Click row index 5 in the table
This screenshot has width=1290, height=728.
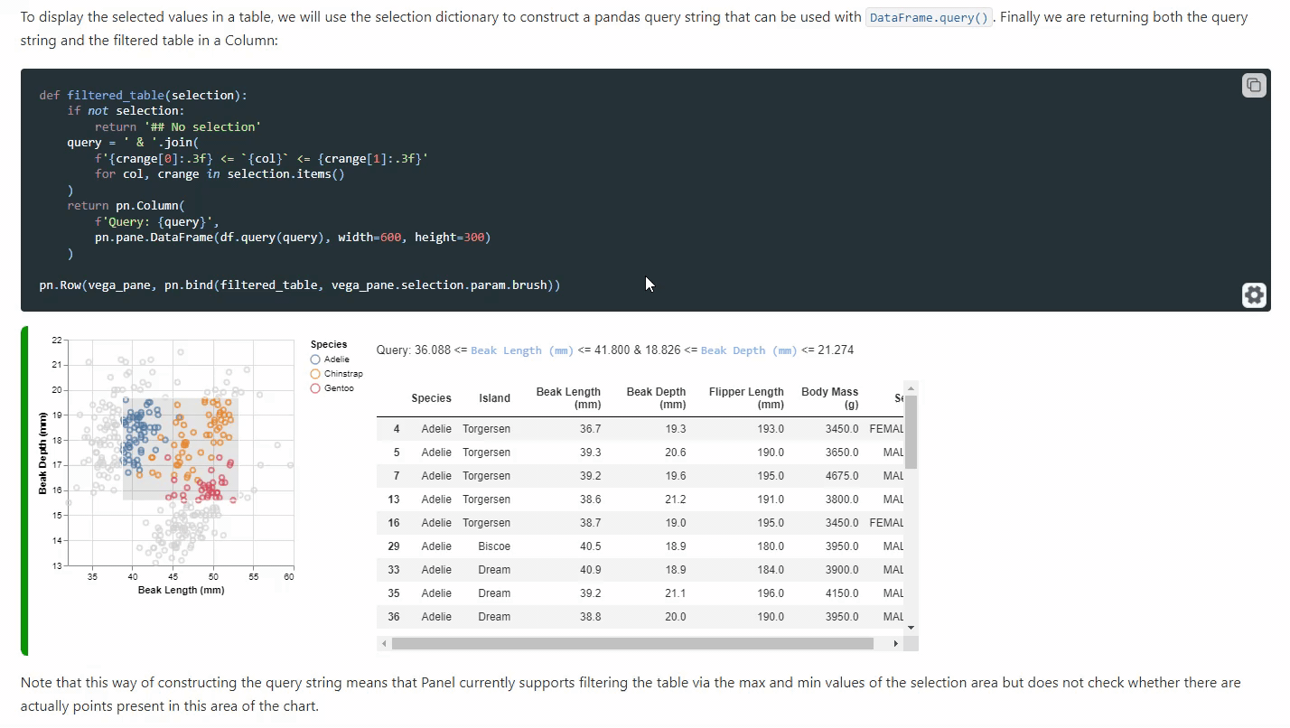pyautogui.click(x=397, y=453)
